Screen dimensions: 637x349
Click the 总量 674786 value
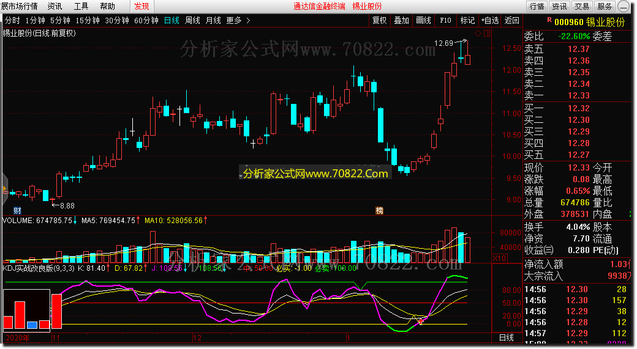tap(575, 202)
